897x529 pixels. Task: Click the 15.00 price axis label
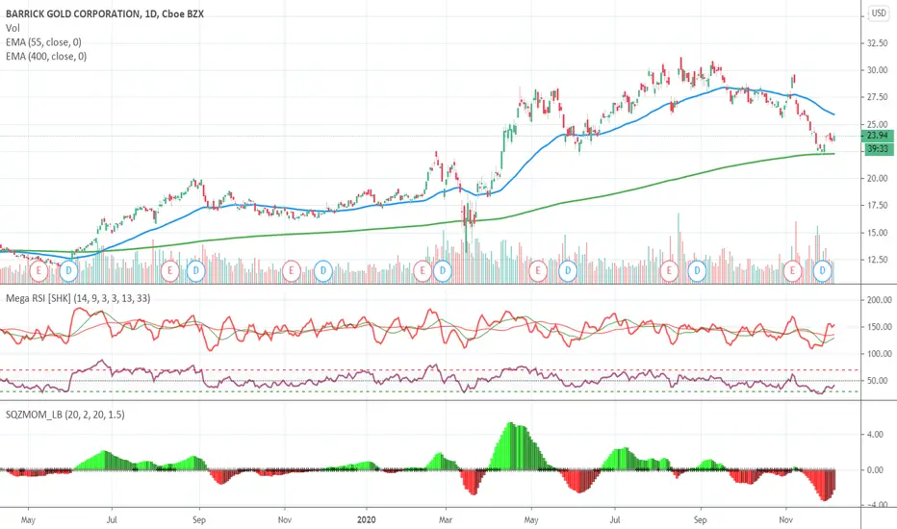pos(878,233)
